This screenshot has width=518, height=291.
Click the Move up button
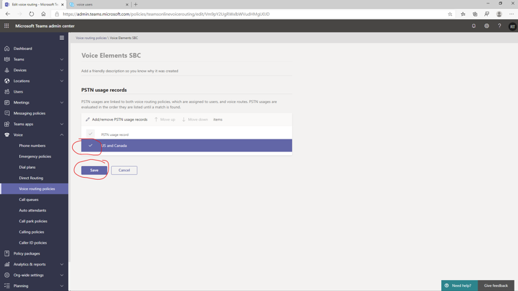click(x=164, y=119)
